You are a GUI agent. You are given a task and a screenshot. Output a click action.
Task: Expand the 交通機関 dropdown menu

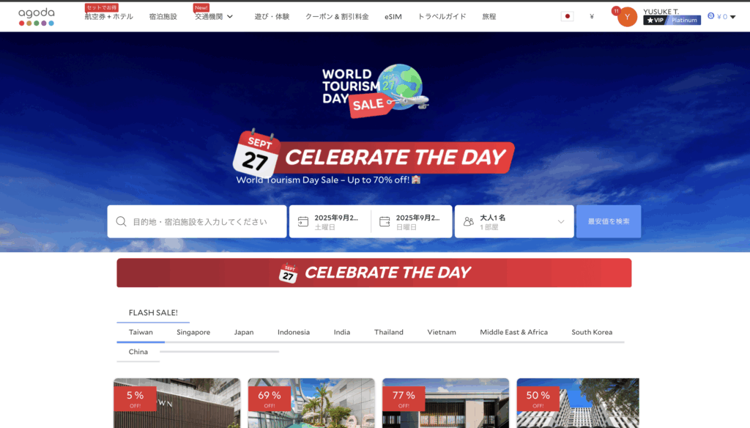tap(214, 16)
